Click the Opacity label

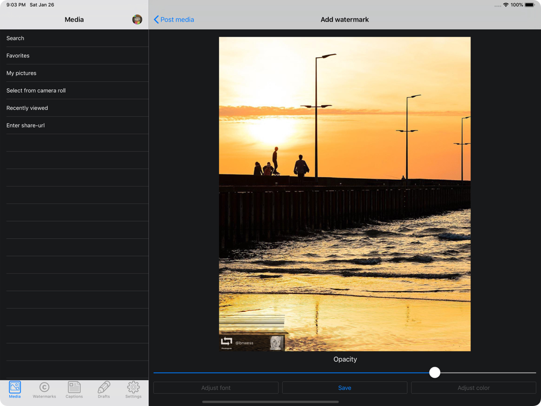point(345,359)
